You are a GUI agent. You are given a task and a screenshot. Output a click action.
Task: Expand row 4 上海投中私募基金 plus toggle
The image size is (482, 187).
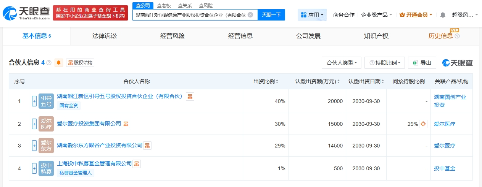34,168
